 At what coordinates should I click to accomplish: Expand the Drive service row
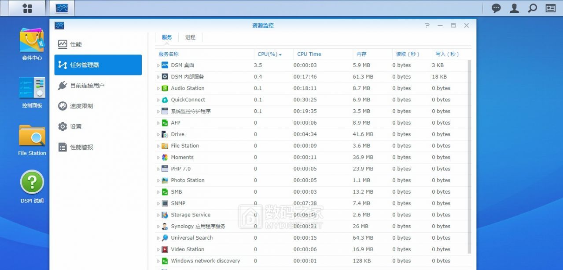coord(158,134)
